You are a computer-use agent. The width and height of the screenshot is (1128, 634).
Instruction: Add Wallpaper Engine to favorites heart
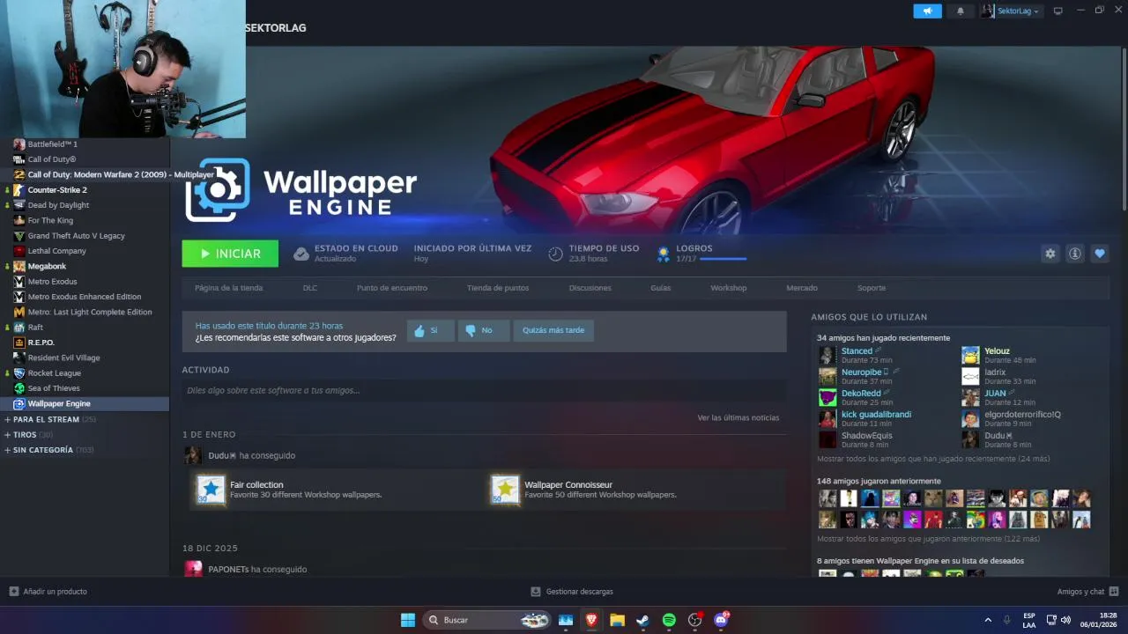coord(1100,254)
